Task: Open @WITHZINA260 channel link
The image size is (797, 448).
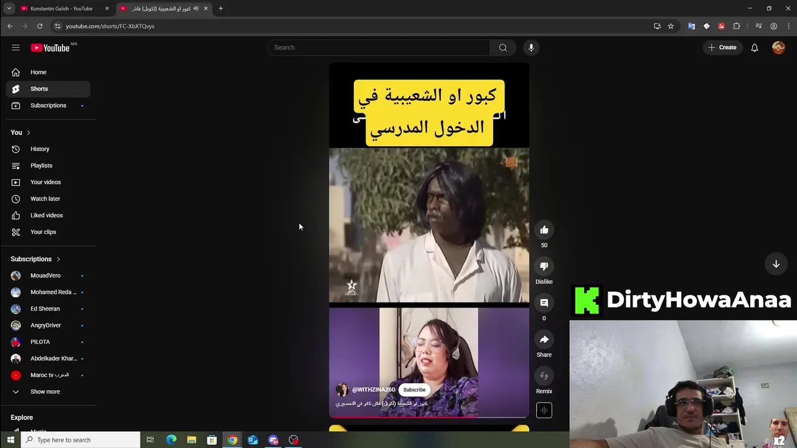Action: [374, 390]
